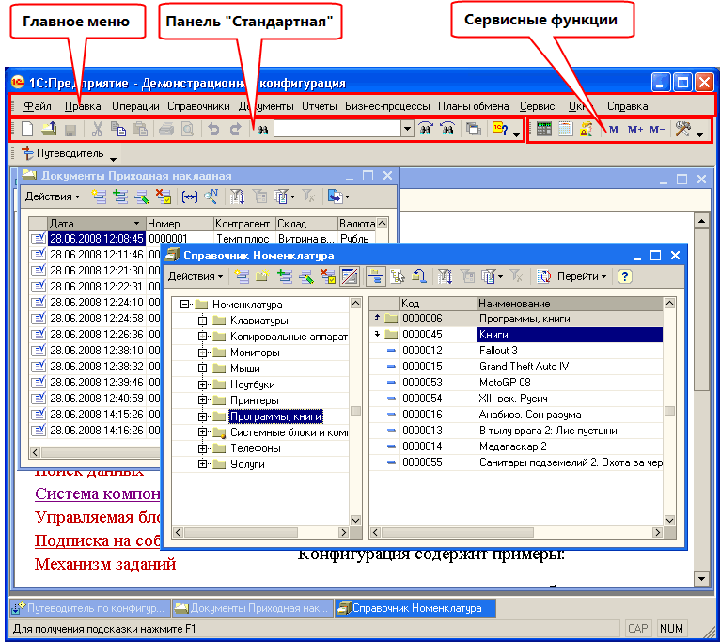Expand the Клавиатуры tree folder
Image resolution: width=720 pixels, height=642 pixels.
point(202,321)
